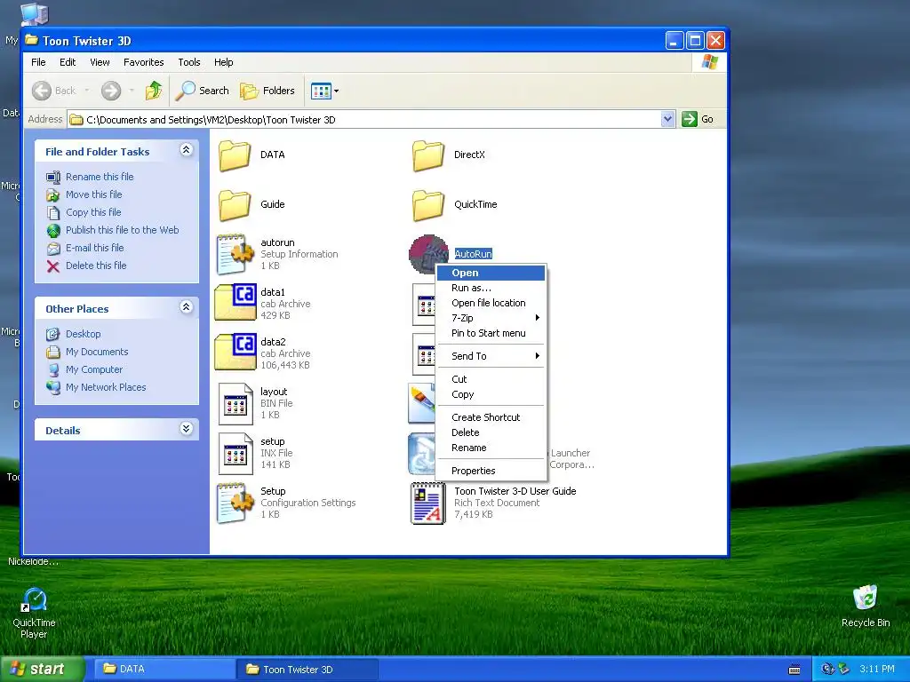The height and width of the screenshot is (682, 910).
Task: Click the address bar path field
Action: pos(363,120)
